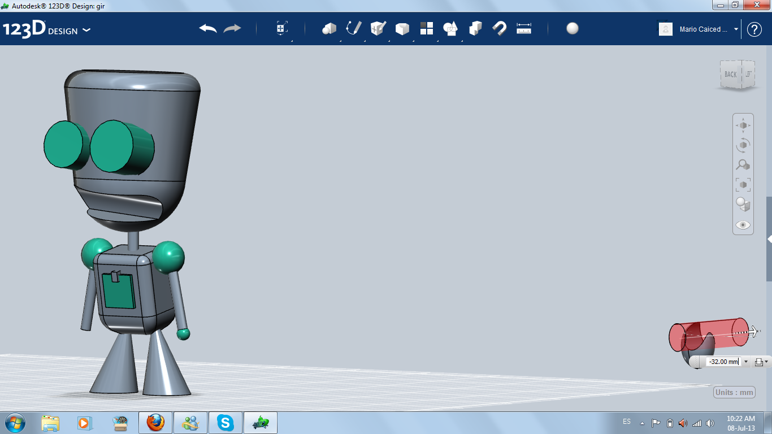Open the clock showing 10:22 AM
Image resolution: width=772 pixels, height=434 pixels.
741,423
